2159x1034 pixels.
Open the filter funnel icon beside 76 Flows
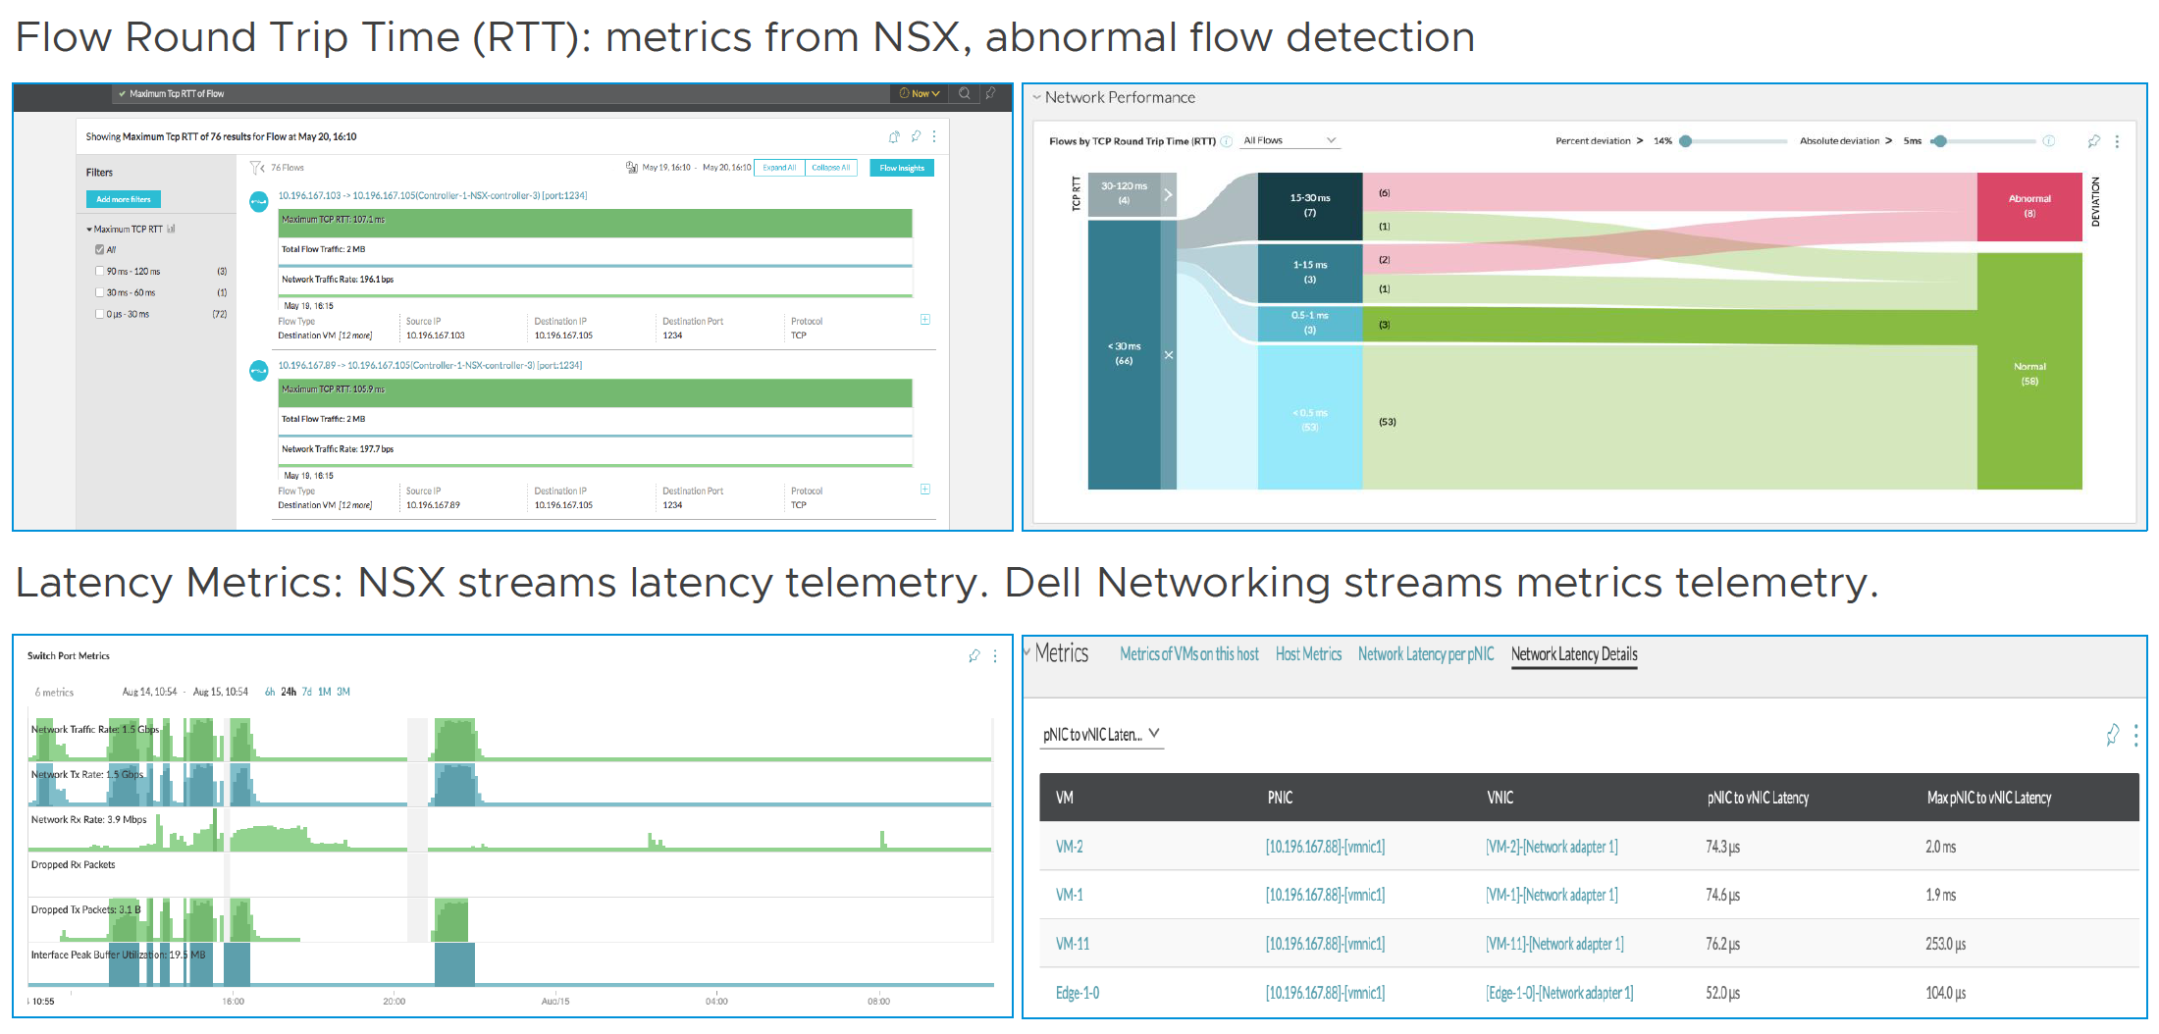(257, 168)
